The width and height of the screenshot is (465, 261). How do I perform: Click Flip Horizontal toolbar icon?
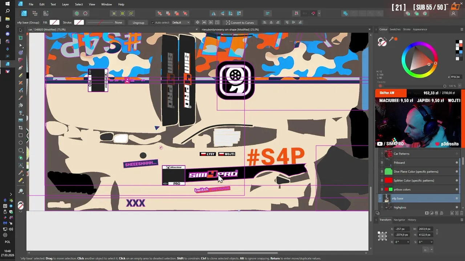[x=214, y=13]
